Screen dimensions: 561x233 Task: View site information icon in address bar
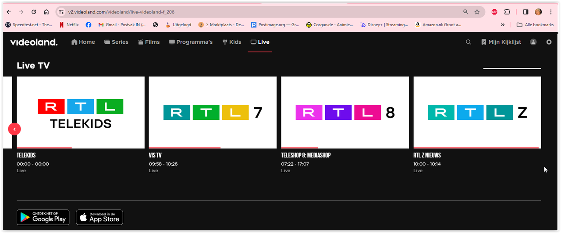pos(61,12)
